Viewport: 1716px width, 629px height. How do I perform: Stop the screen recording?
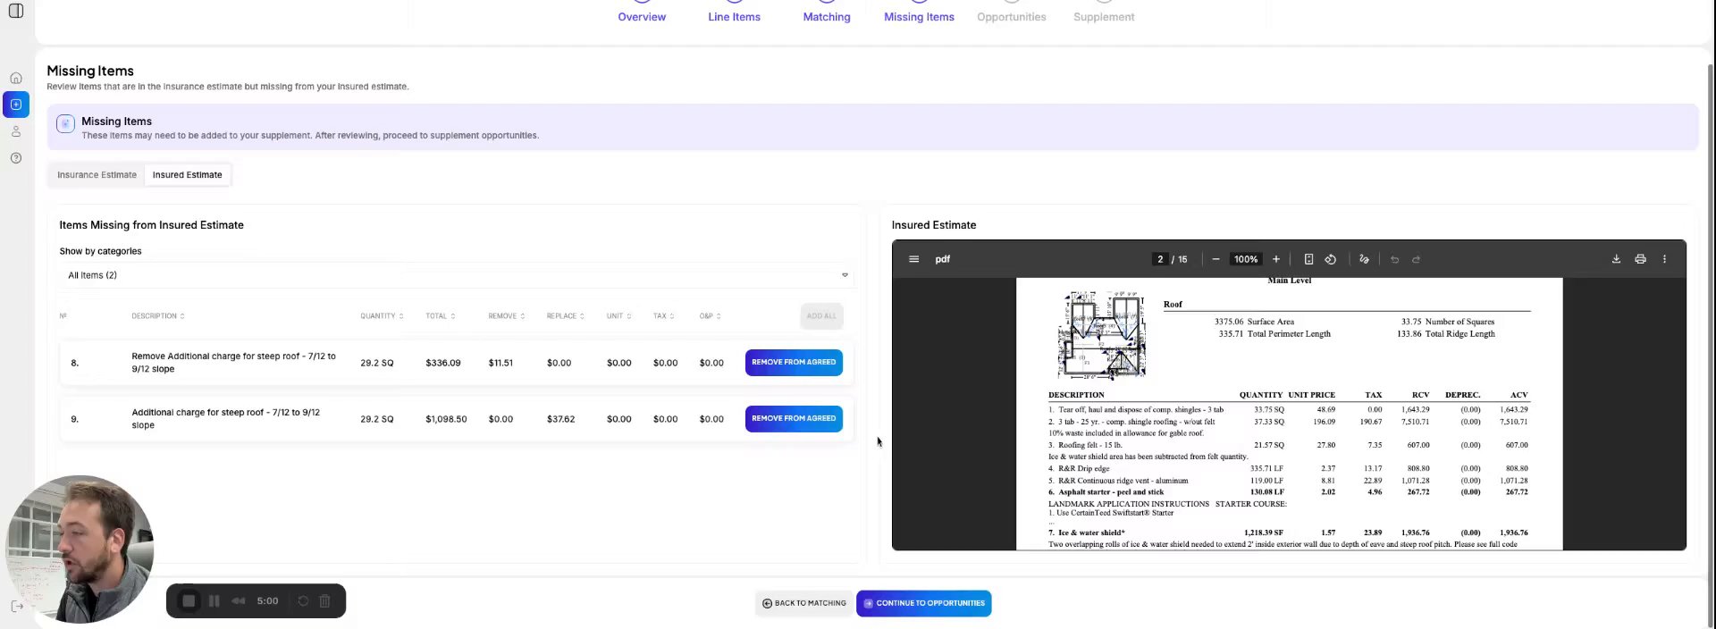189,601
